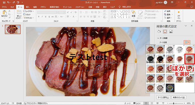Open the Effects pentagon icon in format pane
This screenshot has width=195, height=105.
165,32
